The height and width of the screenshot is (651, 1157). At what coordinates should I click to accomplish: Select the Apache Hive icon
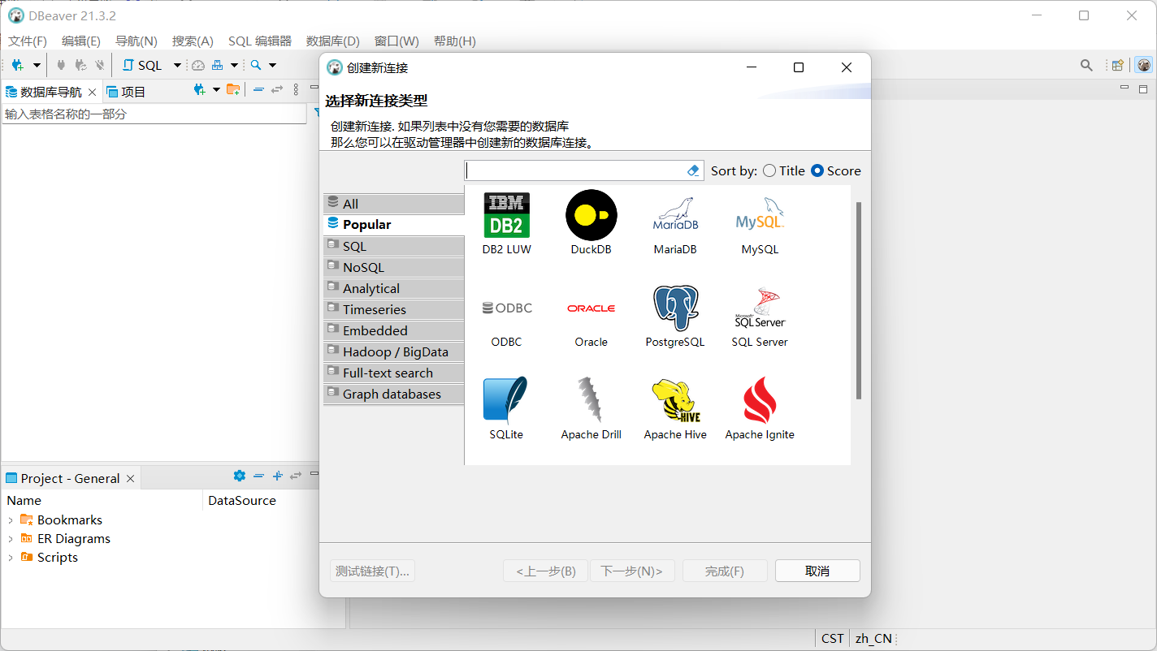click(x=675, y=400)
